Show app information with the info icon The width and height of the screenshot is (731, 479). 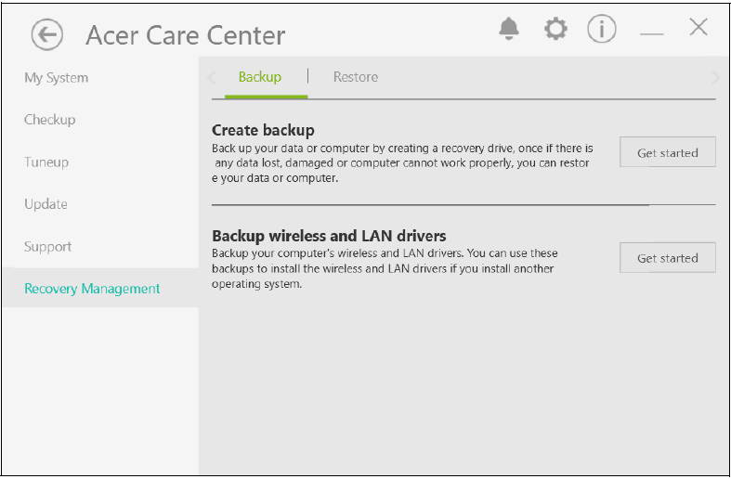(x=602, y=30)
